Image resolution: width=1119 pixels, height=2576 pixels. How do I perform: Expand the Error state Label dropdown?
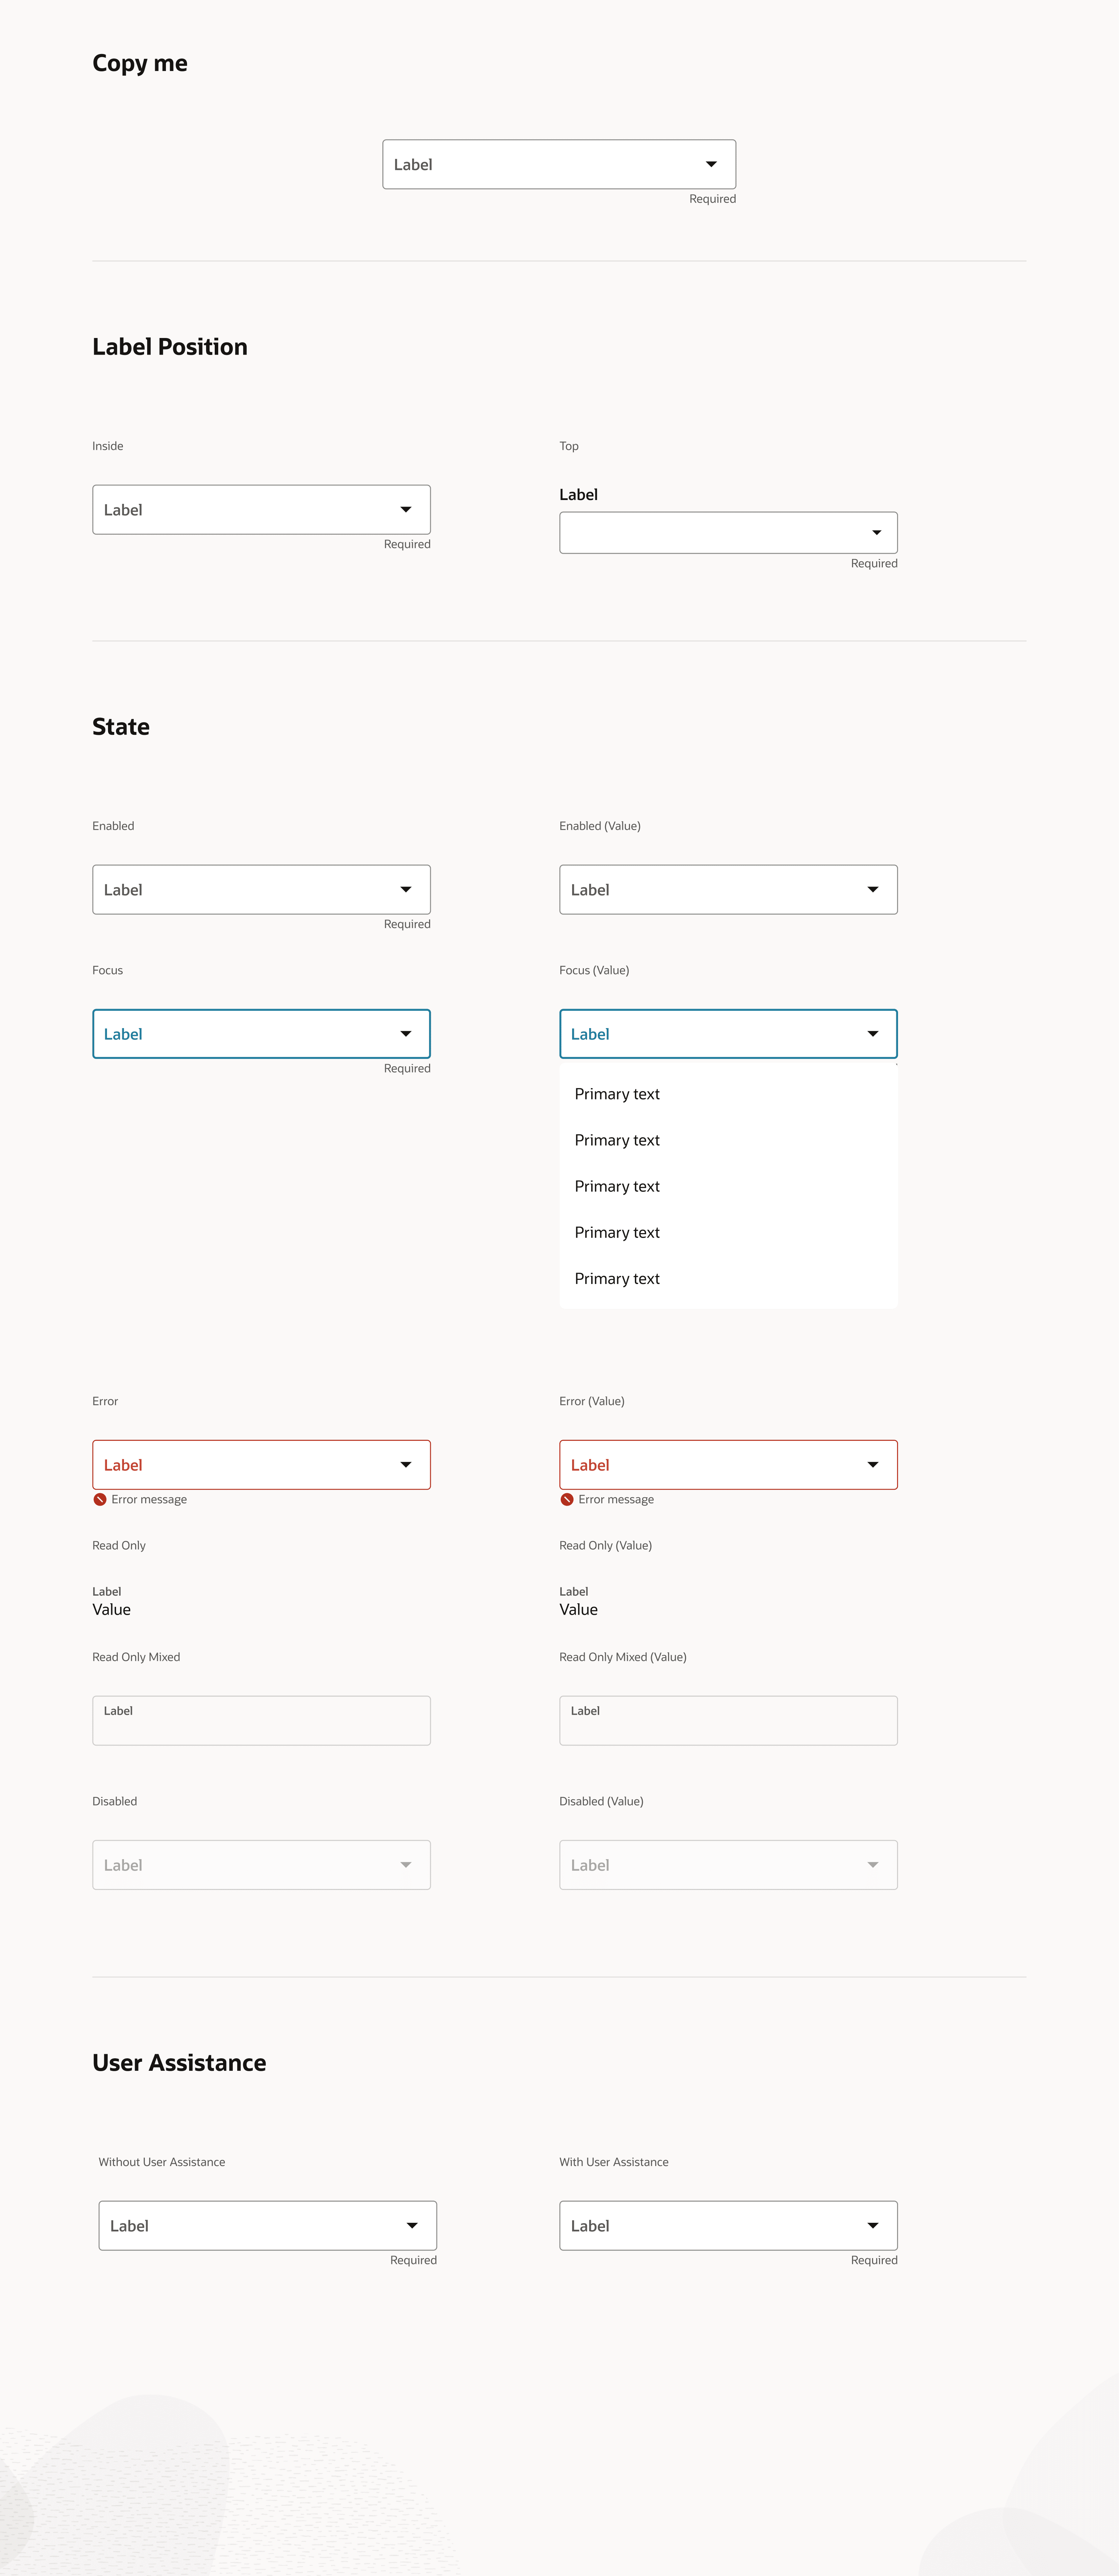tap(261, 1465)
